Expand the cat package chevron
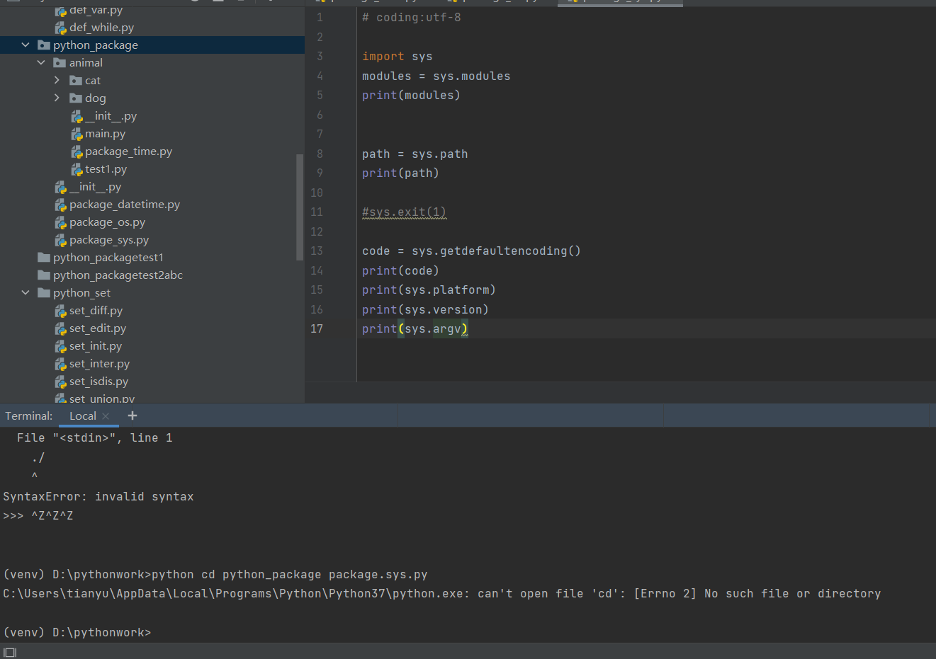936x659 pixels. 57,80
